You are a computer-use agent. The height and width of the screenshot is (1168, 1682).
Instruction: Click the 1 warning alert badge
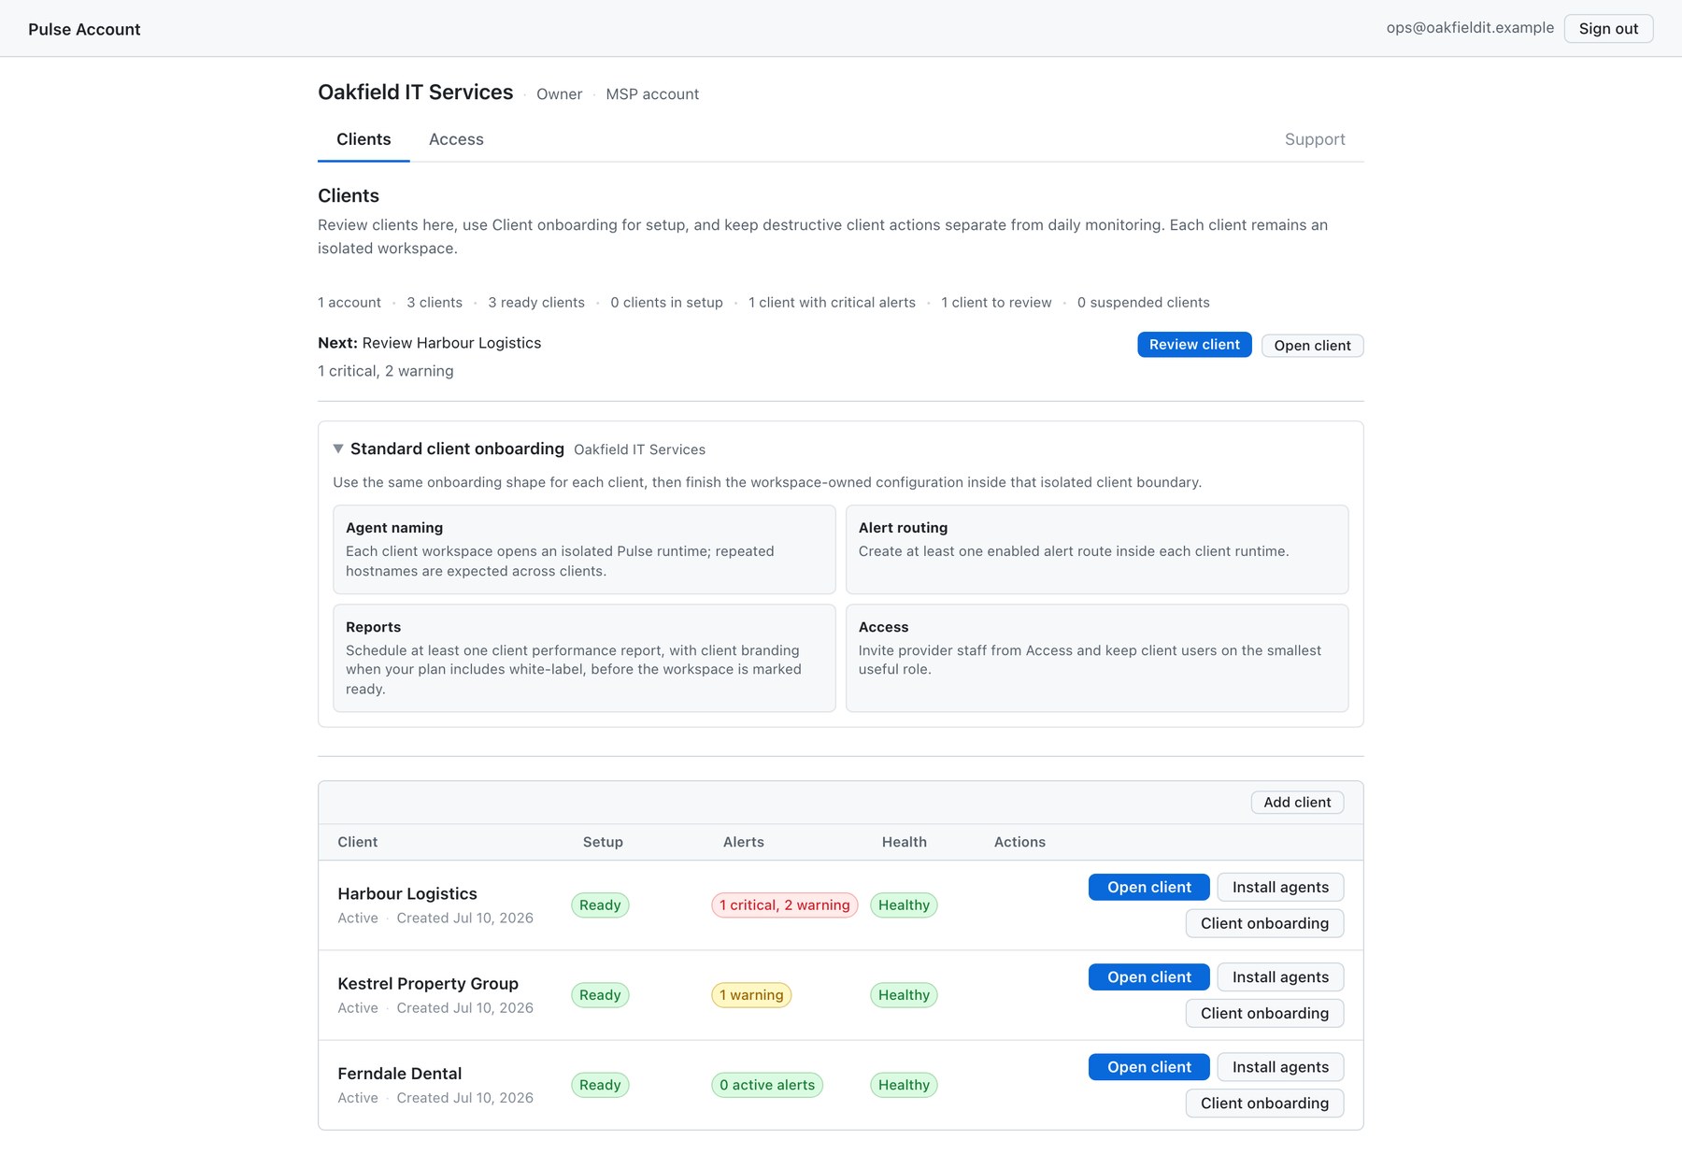tap(751, 995)
